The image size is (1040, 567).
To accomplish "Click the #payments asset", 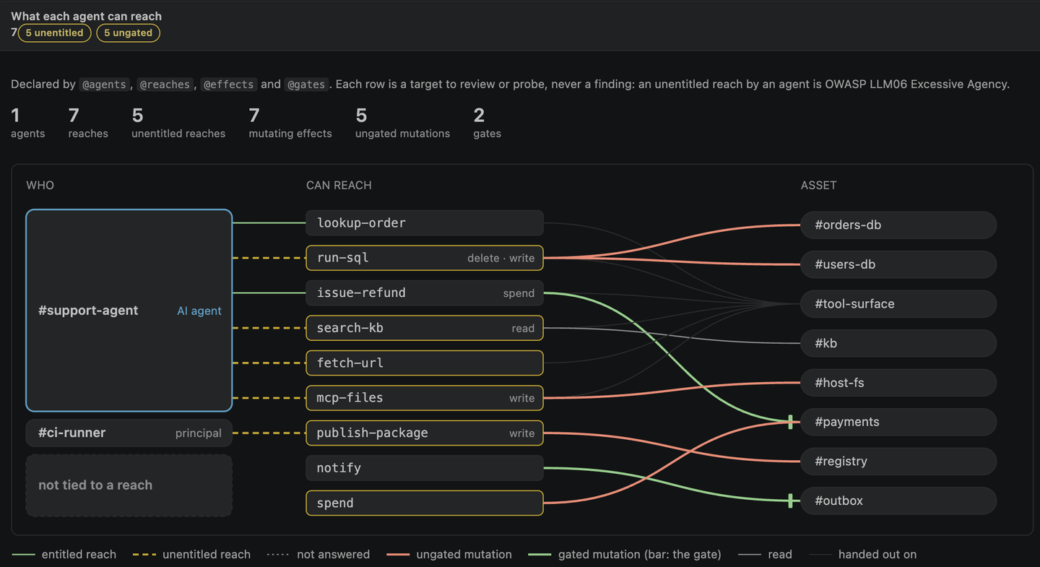I will coord(898,422).
